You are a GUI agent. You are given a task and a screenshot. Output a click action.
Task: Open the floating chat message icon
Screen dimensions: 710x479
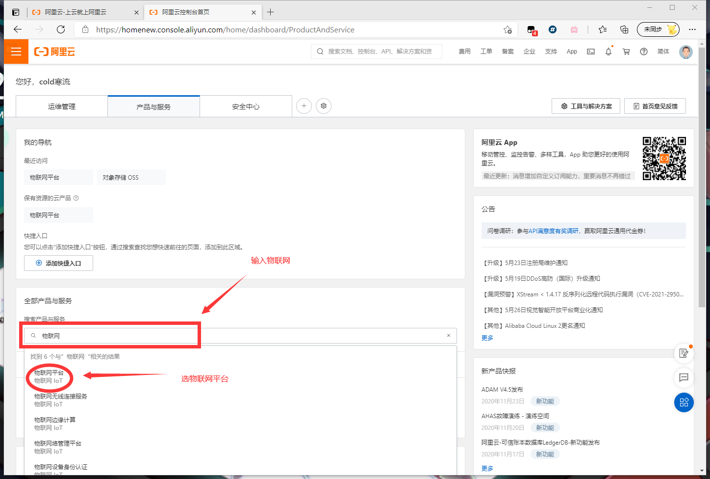click(684, 377)
